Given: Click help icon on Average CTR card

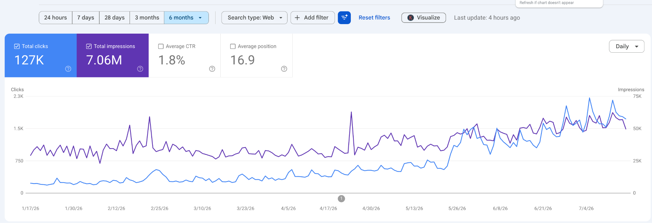Looking at the screenshot, I should point(212,69).
